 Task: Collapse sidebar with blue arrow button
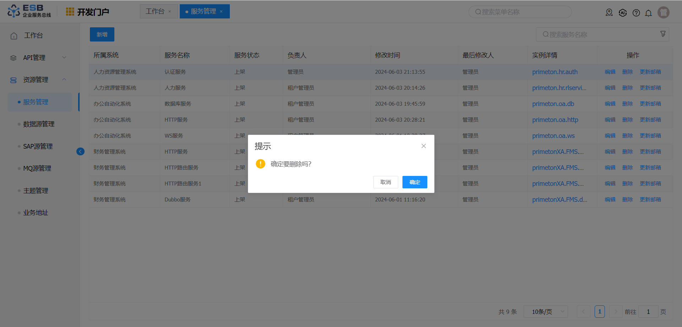[80, 152]
